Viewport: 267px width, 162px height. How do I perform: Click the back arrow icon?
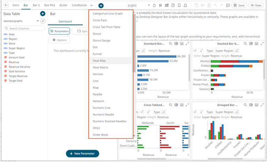[x=6, y=6]
